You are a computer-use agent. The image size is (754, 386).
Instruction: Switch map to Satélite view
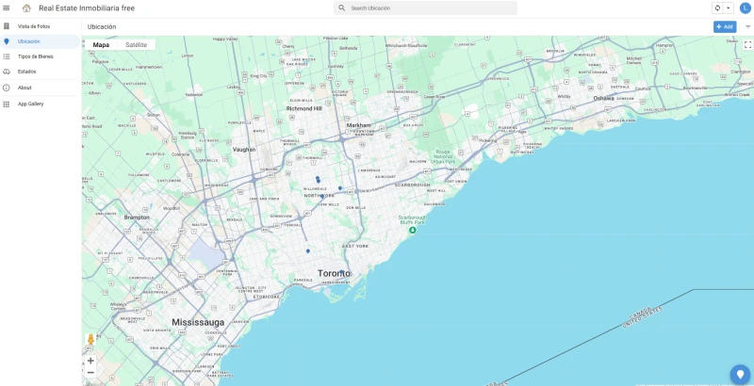click(136, 44)
